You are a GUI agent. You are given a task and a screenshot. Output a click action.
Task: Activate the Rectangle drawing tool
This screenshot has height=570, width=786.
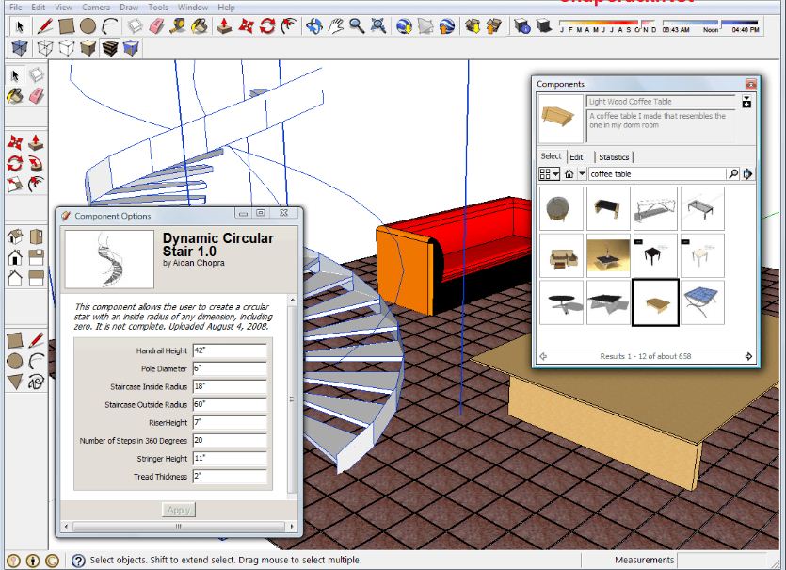click(68, 27)
